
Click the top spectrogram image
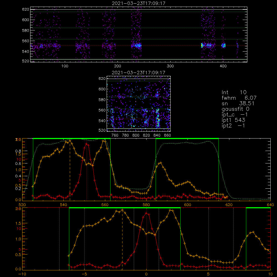(x=139, y=34)
